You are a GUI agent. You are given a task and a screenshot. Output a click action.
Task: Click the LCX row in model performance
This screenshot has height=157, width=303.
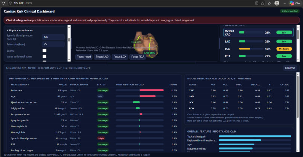(239, 102)
